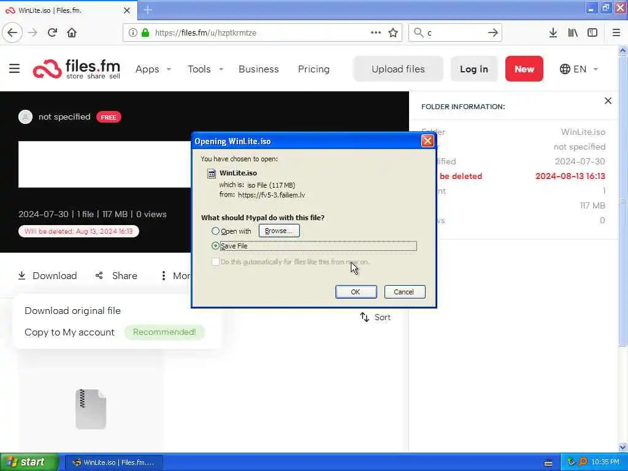Click the keyboard icon in taskbar
This screenshot has height=471, width=628.
548,463
